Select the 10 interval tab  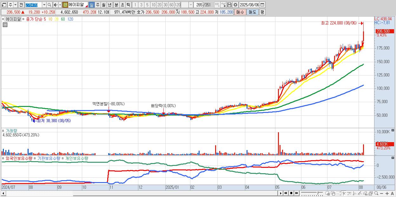pos(153,5)
